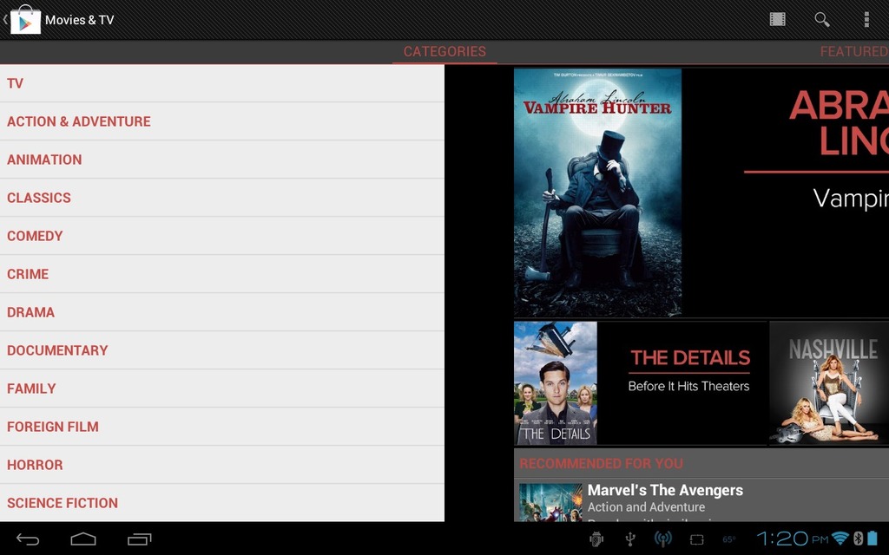Open The Details movie poster
The height and width of the screenshot is (555, 889).
tap(555, 383)
